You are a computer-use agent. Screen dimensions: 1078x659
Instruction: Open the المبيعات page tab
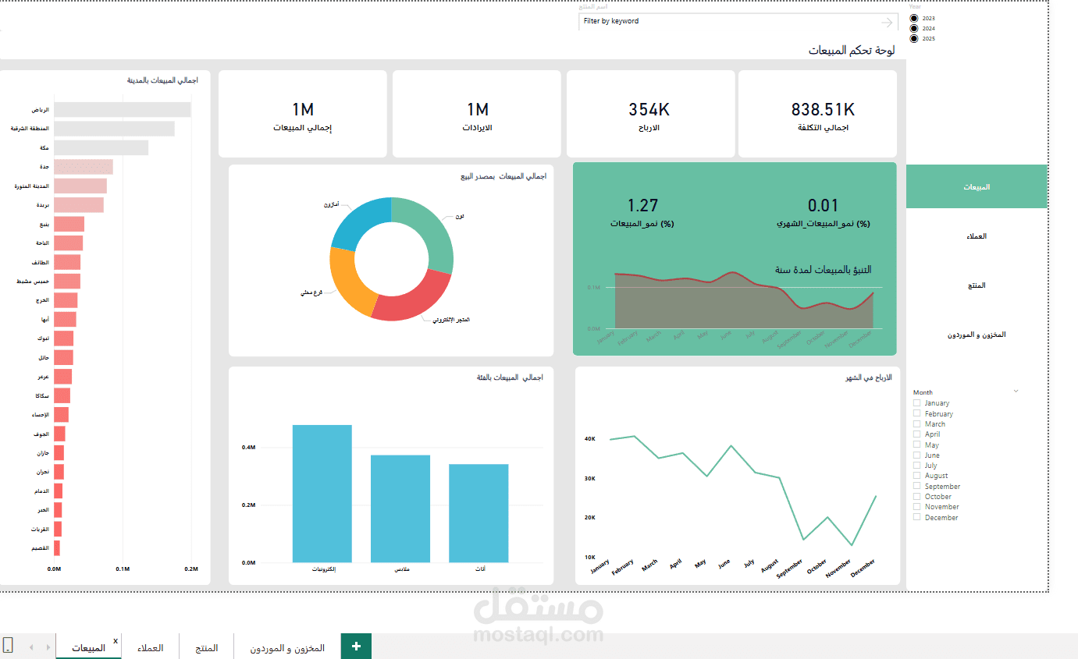[x=88, y=648]
